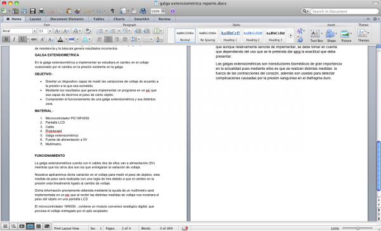Click the Shrink Font icon
381x231 pixels.
[x=66, y=31]
